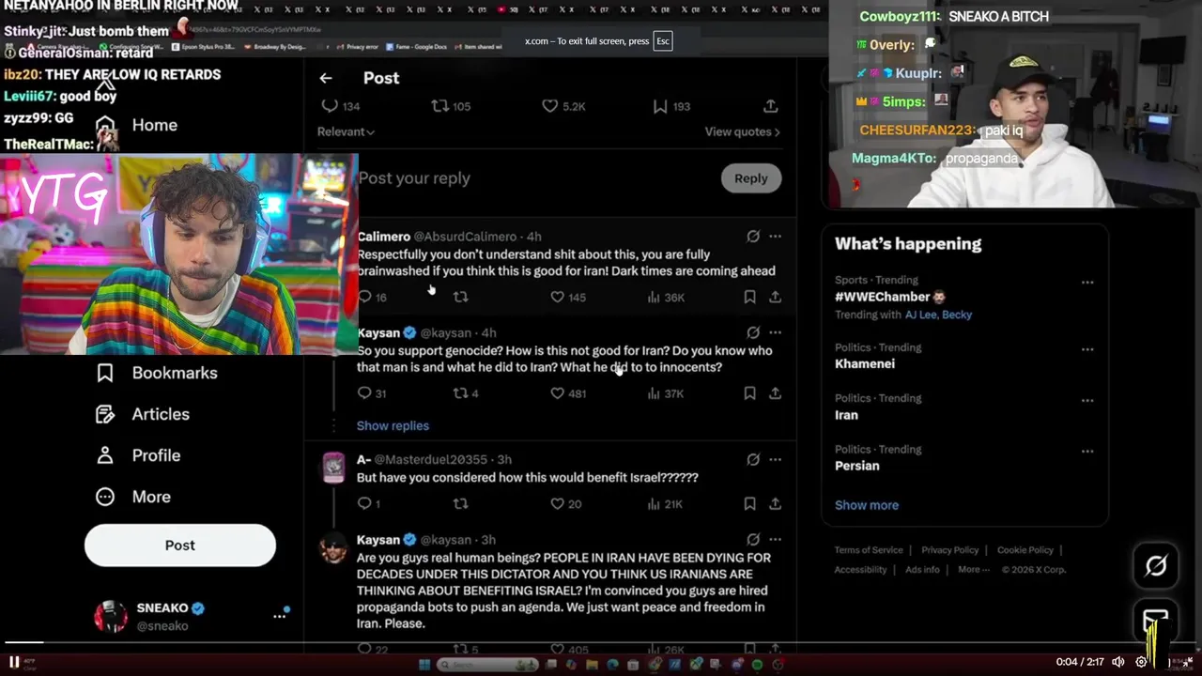Screen dimensions: 1202x676
Task: Like Masterduel20355's reply with 20 likes
Action: click(565, 504)
